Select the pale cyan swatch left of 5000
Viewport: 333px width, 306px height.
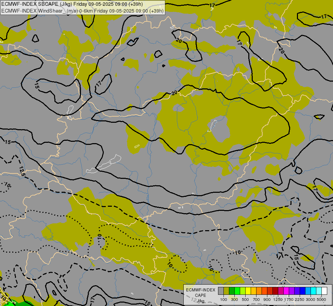click(319, 291)
